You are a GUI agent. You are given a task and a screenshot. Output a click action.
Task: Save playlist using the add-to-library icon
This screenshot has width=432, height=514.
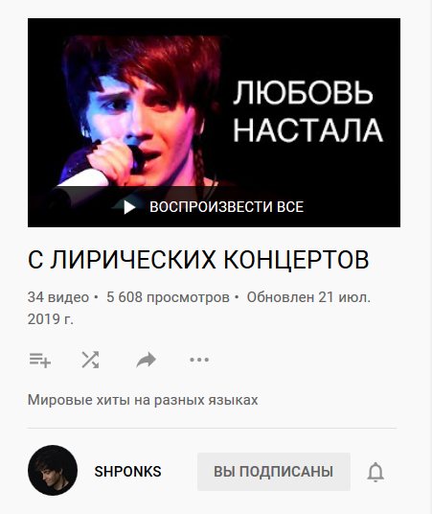(x=40, y=360)
